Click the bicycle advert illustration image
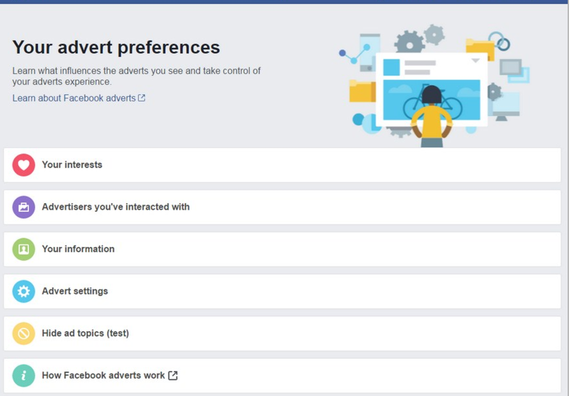This screenshot has height=396, width=570. [431, 100]
